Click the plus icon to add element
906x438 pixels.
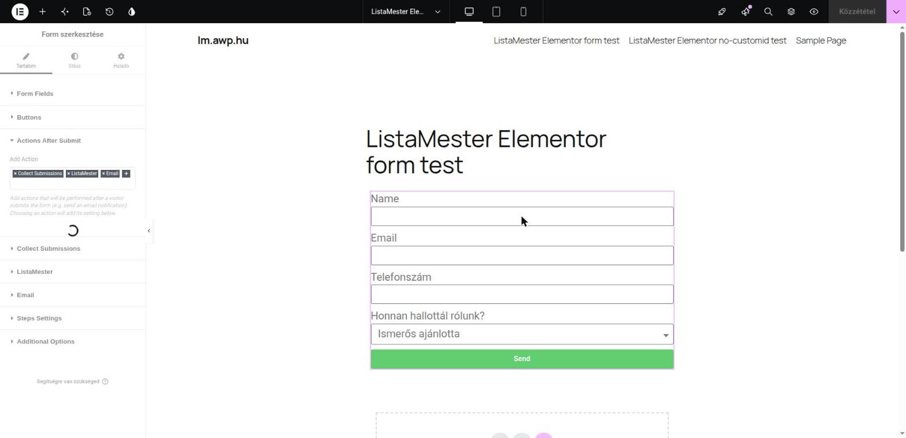(x=42, y=12)
